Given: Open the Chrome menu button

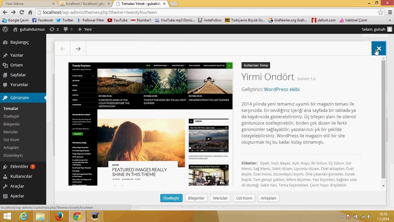Looking at the screenshot, I should (389, 12).
